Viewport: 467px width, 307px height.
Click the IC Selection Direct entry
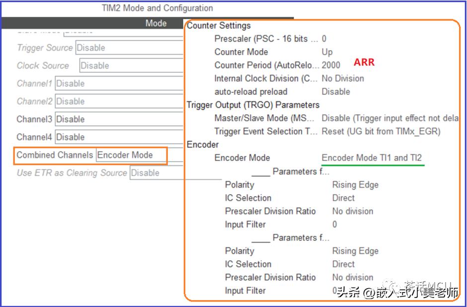343,198
